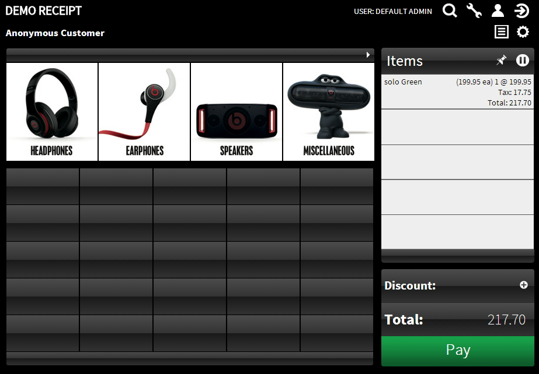Open the Earphones category

(x=144, y=112)
